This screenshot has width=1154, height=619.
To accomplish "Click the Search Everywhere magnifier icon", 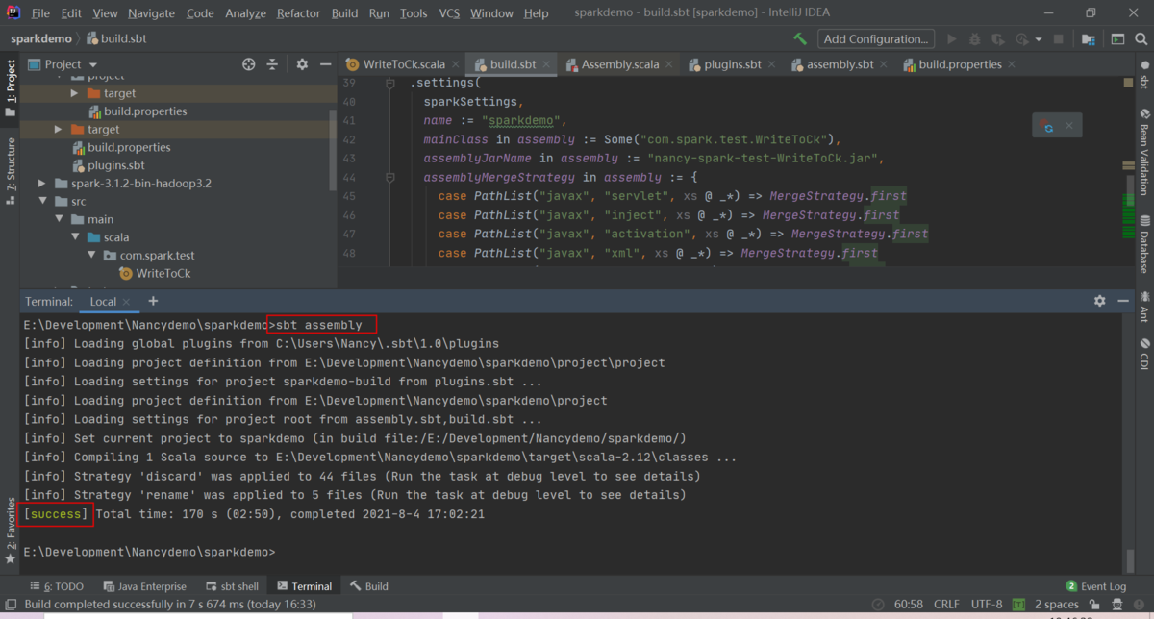I will point(1141,39).
